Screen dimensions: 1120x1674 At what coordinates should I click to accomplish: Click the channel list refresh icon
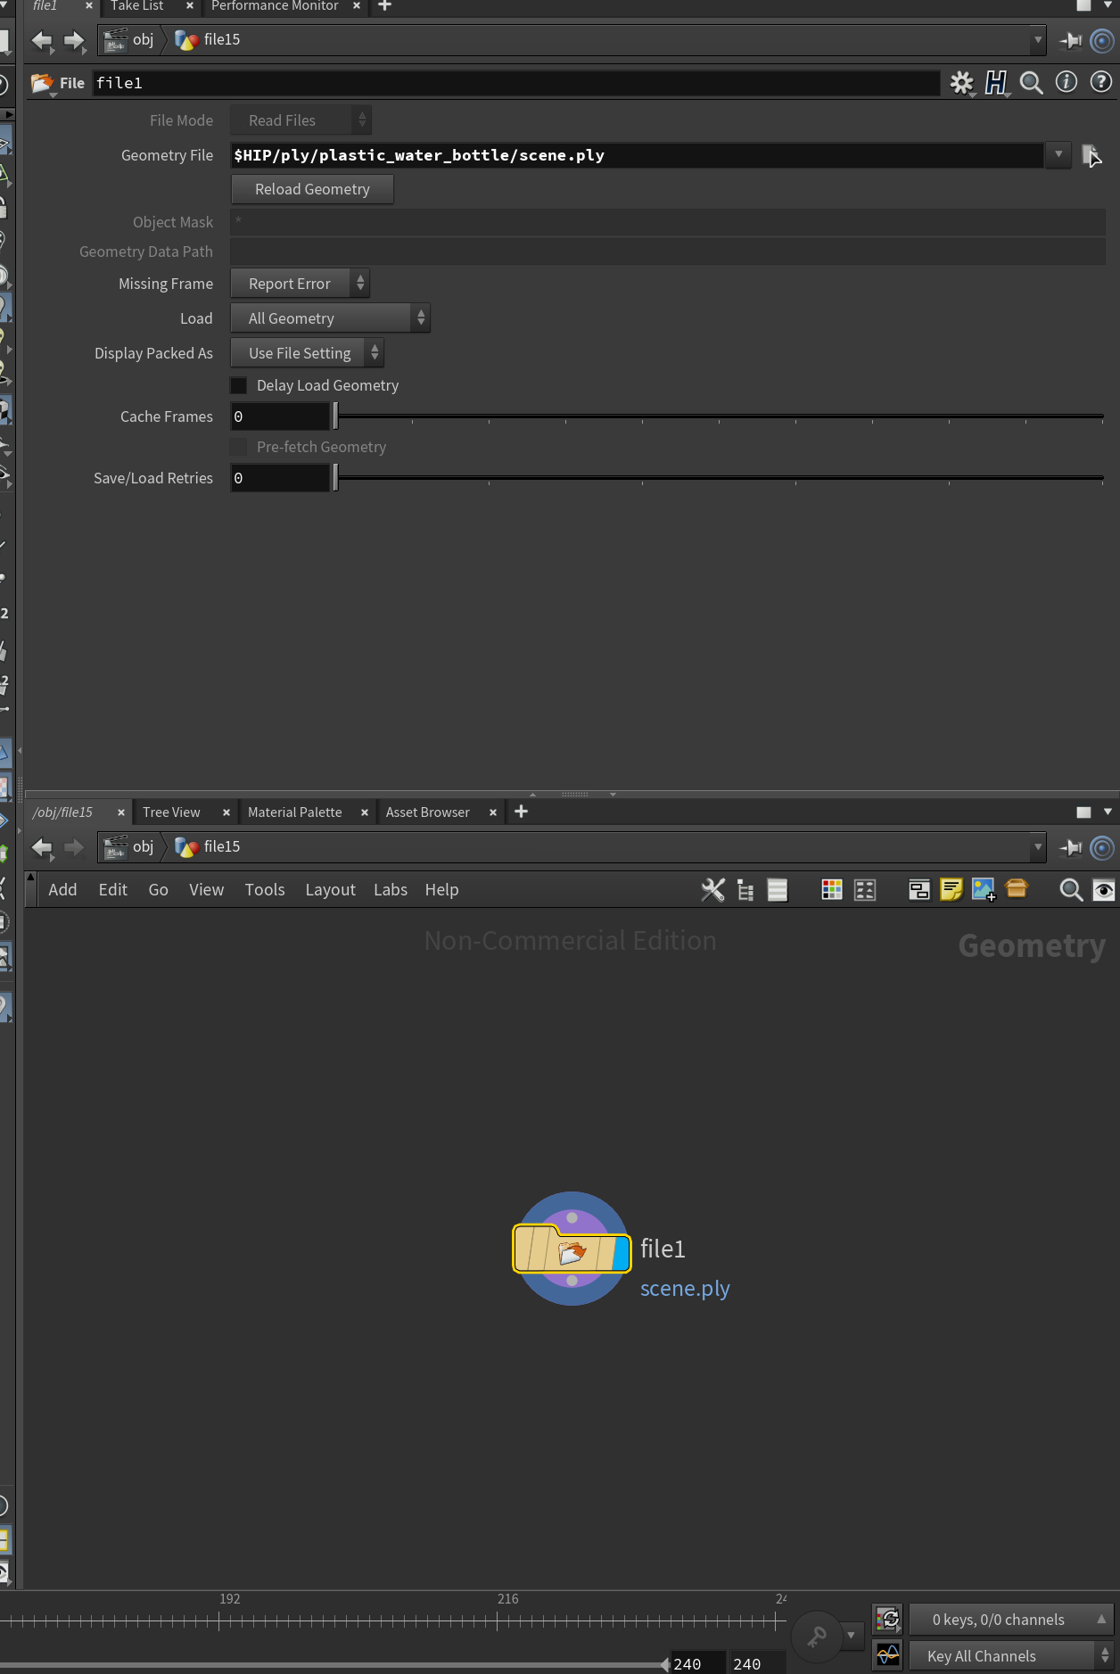click(888, 1619)
